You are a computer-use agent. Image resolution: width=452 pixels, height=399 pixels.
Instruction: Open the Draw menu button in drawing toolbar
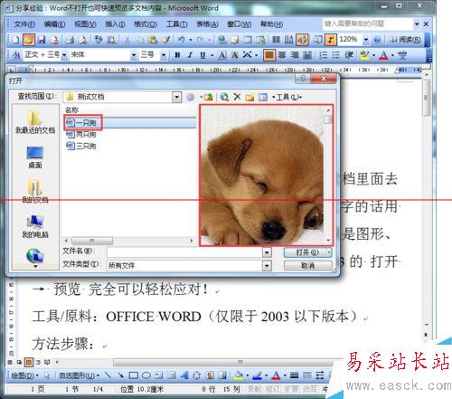(24, 375)
